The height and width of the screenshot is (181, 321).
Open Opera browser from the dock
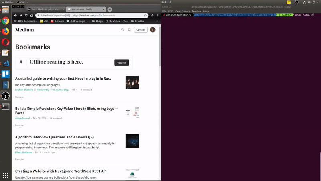tap(6, 42)
